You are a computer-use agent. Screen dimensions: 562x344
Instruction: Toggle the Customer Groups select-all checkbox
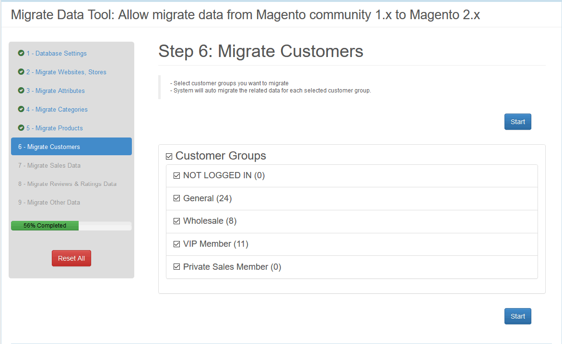point(169,156)
